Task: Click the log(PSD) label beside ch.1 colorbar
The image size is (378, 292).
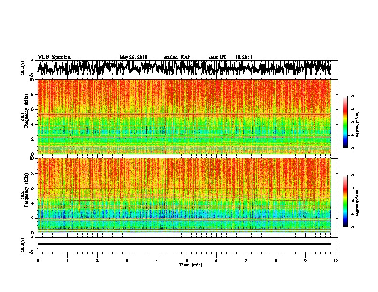Action: coord(357,125)
